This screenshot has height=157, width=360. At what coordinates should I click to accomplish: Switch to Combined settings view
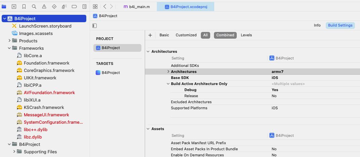[x=225, y=35]
